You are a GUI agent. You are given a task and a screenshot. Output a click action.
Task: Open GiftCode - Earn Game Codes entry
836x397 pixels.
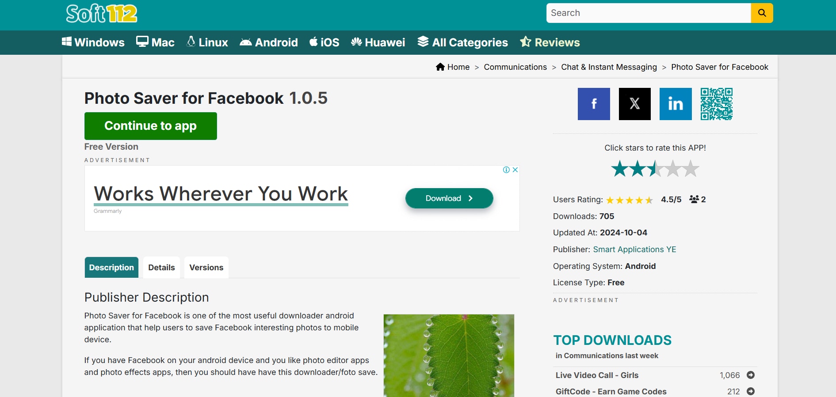(x=611, y=392)
